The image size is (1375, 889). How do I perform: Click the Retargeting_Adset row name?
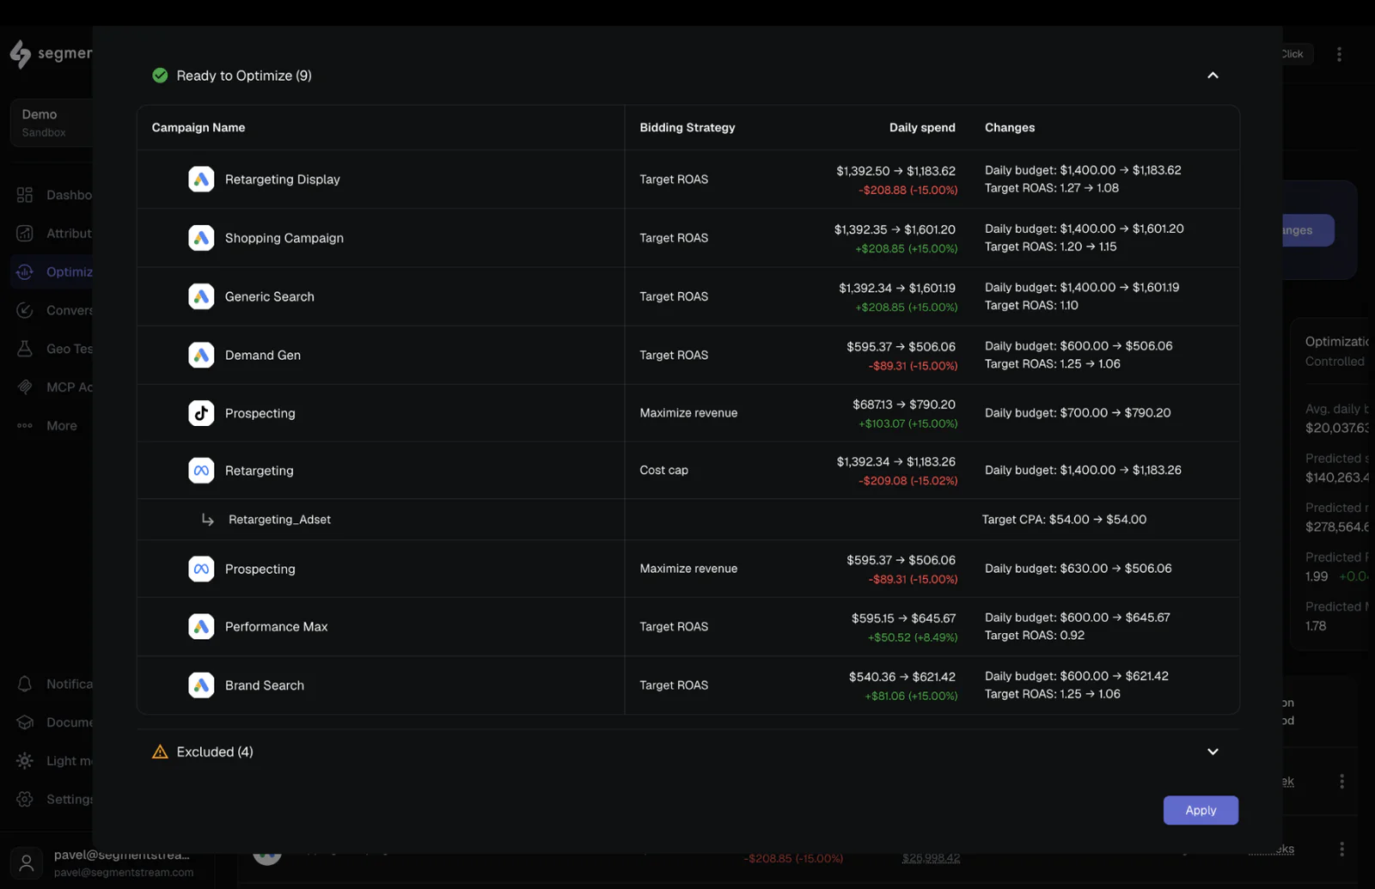(x=279, y=520)
